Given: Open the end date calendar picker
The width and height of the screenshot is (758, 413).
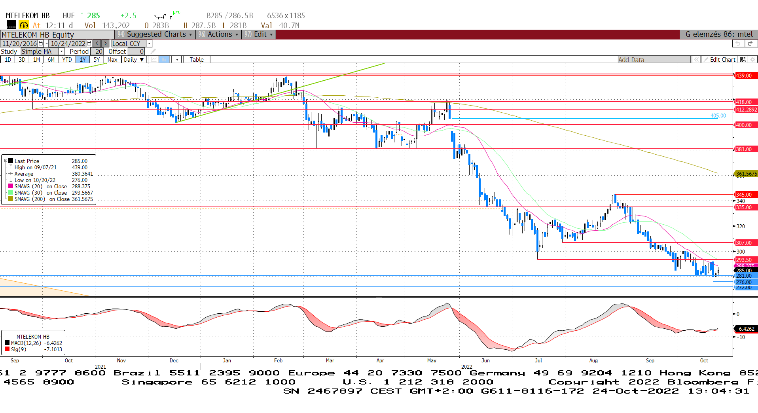Looking at the screenshot, I should pos(89,44).
